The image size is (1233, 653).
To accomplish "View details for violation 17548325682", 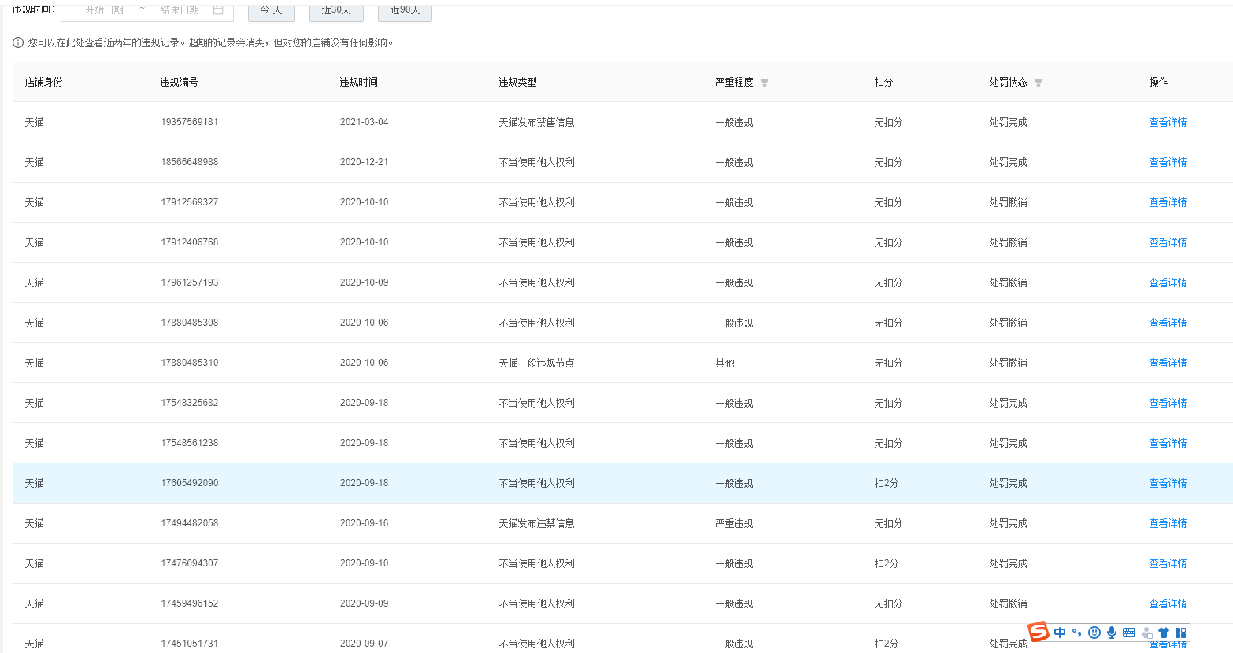I will click(x=1168, y=403).
